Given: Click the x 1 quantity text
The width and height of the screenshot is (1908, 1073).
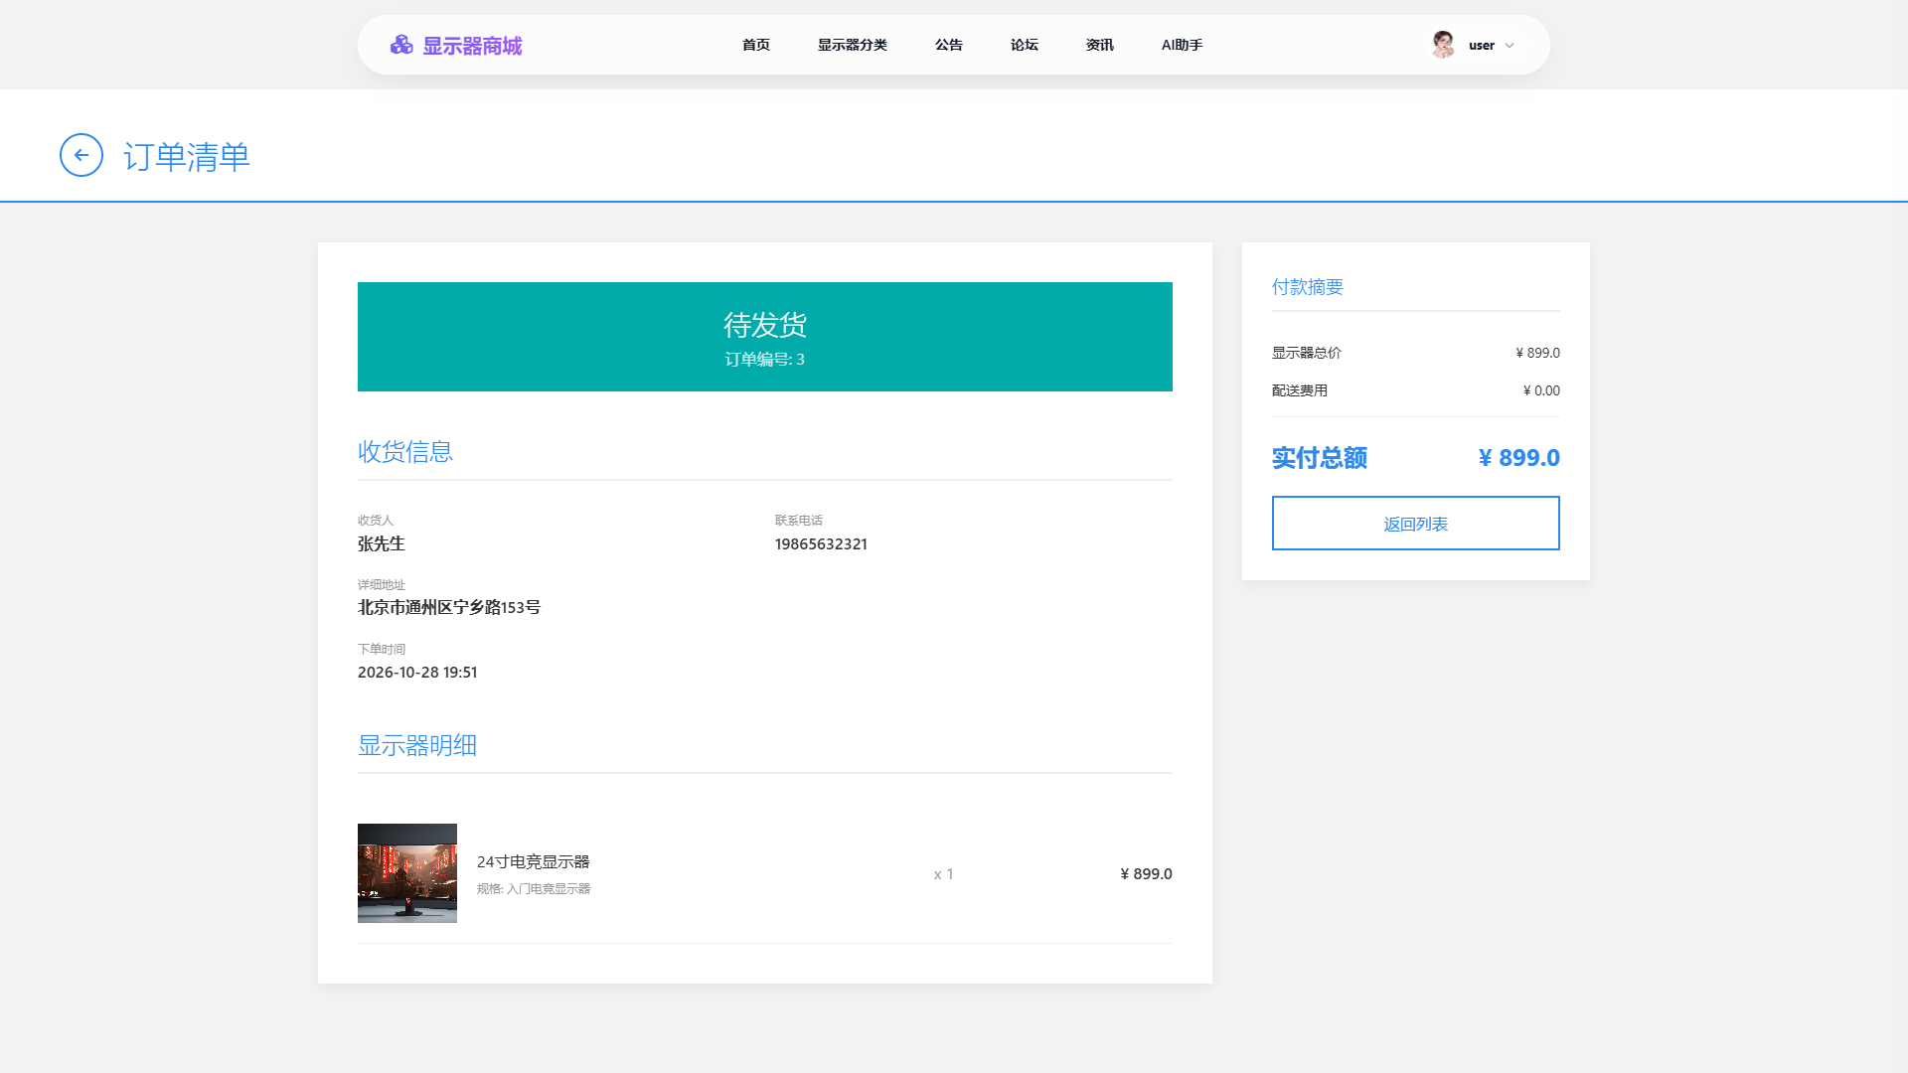Looking at the screenshot, I should (x=944, y=874).
